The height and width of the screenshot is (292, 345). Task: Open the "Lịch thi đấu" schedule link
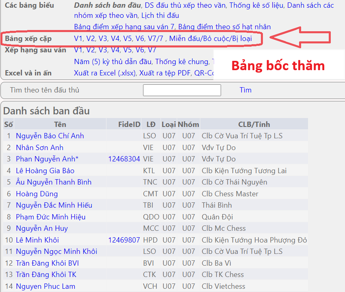(x=160, y=16)
